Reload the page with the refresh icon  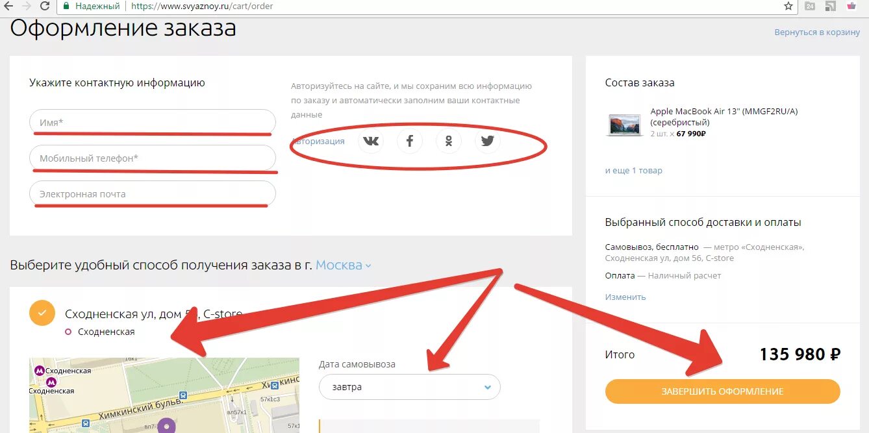click(45, 6)
